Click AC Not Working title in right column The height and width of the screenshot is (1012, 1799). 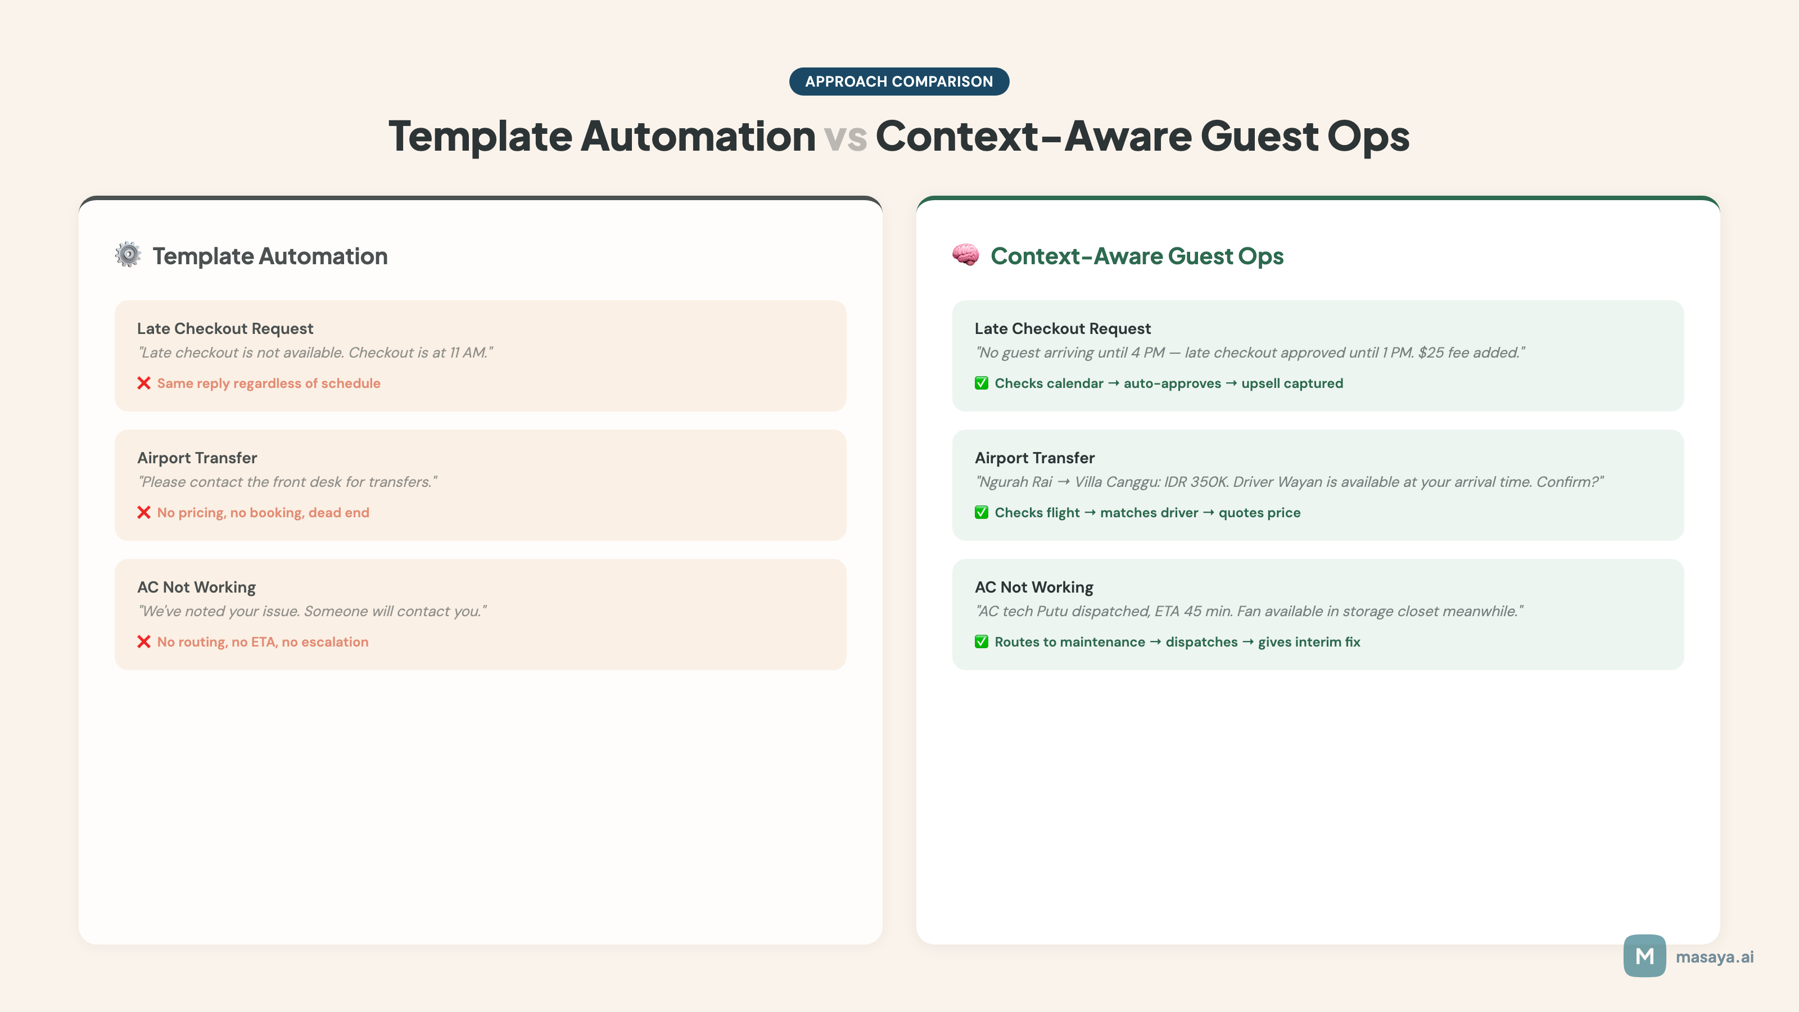click(1034, 586)
